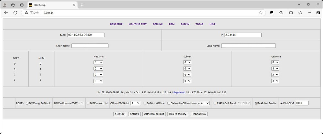Click the browser profile avatar icon
The height and width of the screenshot is (134, 323).
click(x=5, y=5)
